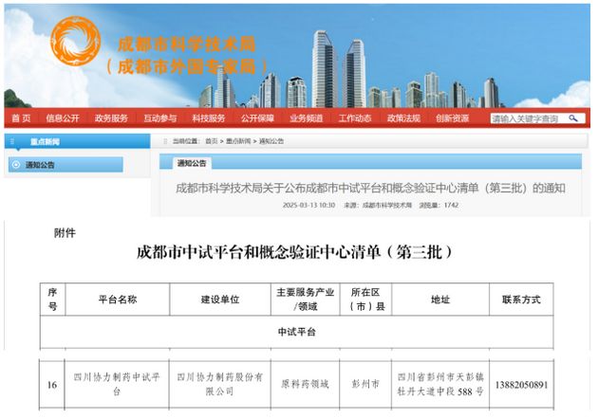Open the 政策法规 menu item

pos(403,118)
